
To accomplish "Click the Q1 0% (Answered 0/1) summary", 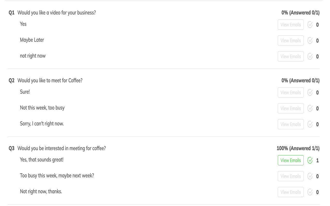I will (x=300, y=13).
